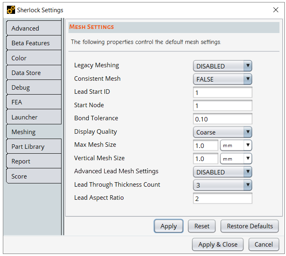The image size is (286, 256).
Task: Switch to the Part Library tab
Action: click(34, 146)
